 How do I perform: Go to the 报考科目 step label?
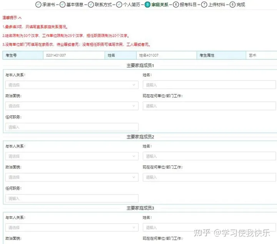pos(188,5)
